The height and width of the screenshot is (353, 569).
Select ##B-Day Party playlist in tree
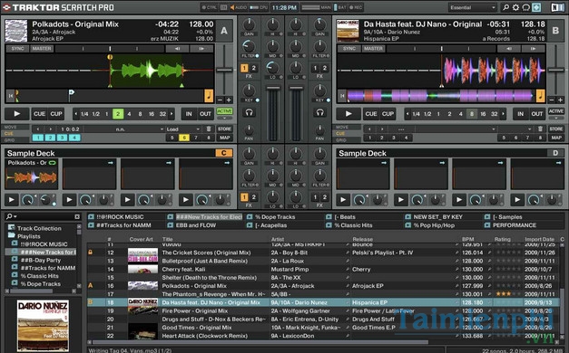pos(41,260)
